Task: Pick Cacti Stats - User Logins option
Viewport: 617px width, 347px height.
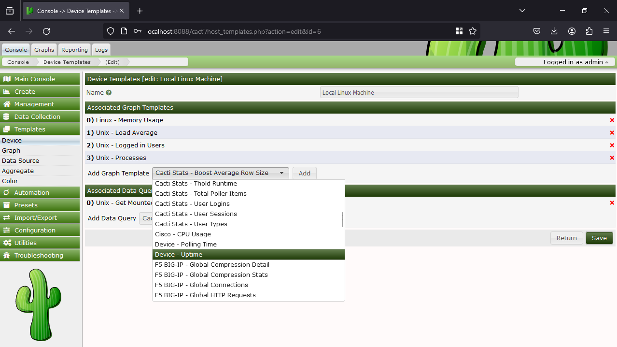Action: tap(249, 204)
